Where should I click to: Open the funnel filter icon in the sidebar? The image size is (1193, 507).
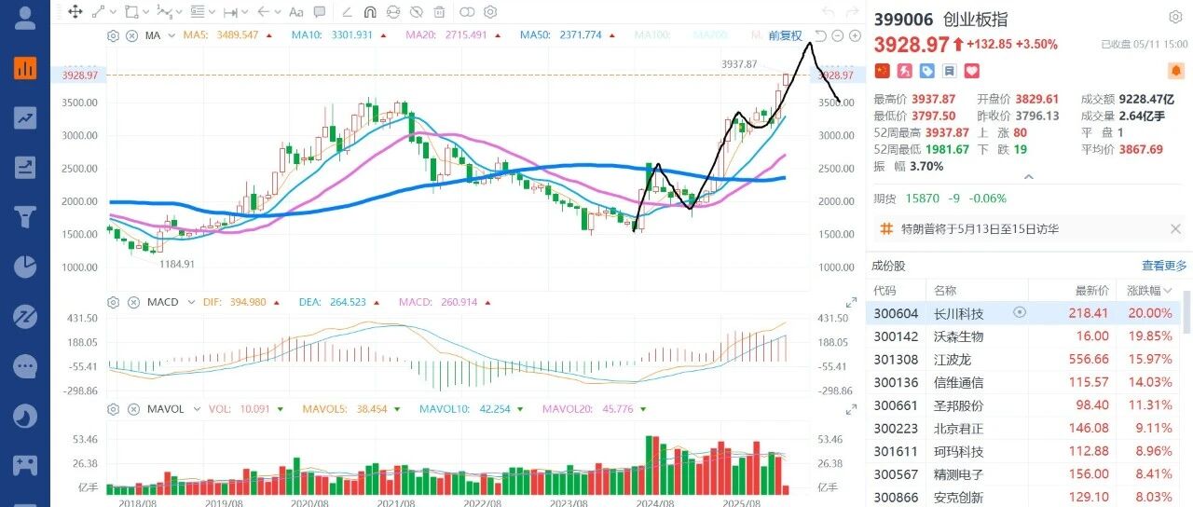[x=25, y=217]
